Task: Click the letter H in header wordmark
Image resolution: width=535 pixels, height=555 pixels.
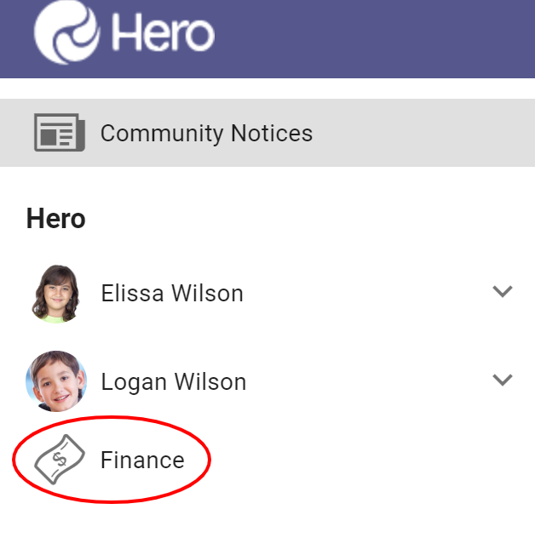Action: [126, 32]
